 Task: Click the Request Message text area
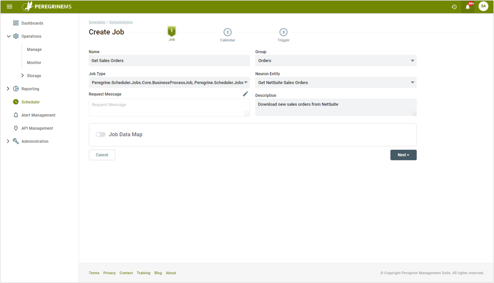click(169, 107)
